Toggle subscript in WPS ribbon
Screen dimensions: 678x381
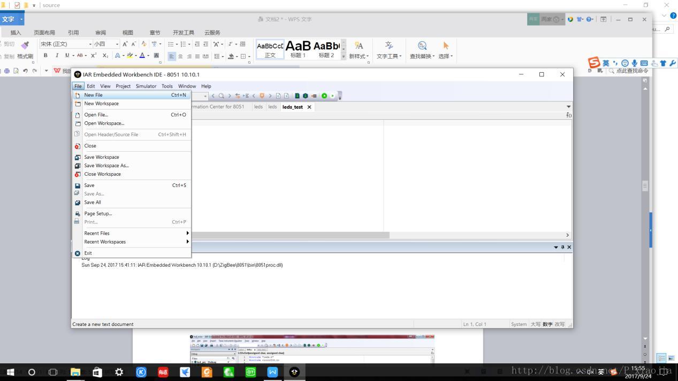click(x=105, y=56)
